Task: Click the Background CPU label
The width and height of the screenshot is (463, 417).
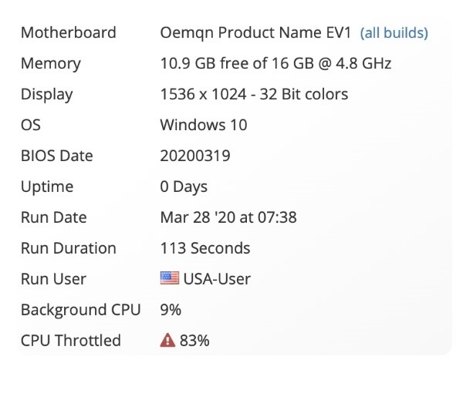Action: (x=80, y=310)
